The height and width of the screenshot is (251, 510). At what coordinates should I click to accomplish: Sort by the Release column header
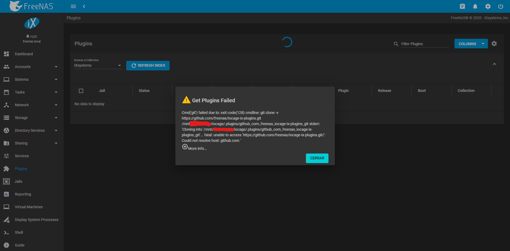[385, 91]
